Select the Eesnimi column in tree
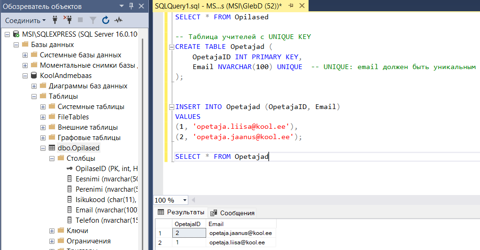480x250 pixels. [107, 179]
